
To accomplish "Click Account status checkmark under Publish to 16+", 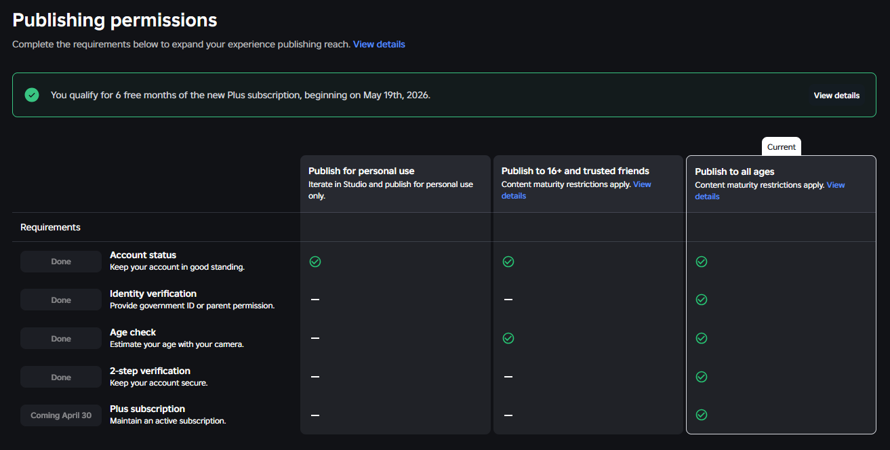I will point(508,262).
